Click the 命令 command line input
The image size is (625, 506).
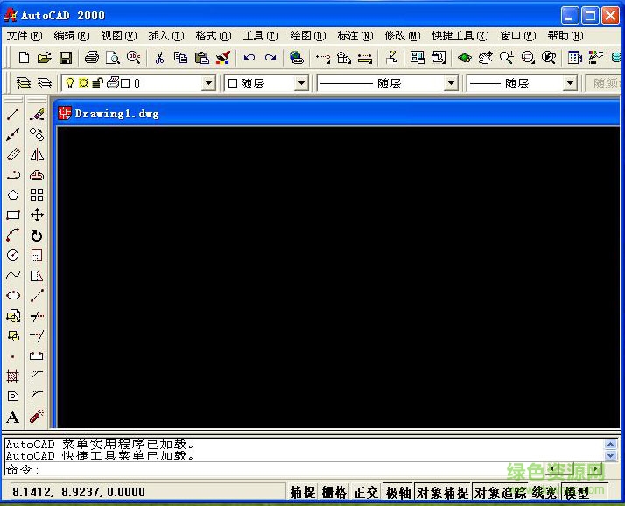(306, 470)
